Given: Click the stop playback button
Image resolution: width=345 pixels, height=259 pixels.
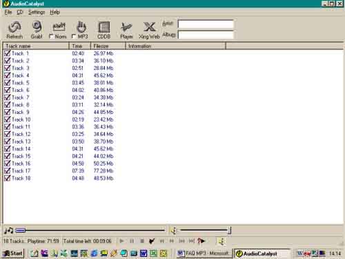Looking at the screenshot, I should 142,241.
